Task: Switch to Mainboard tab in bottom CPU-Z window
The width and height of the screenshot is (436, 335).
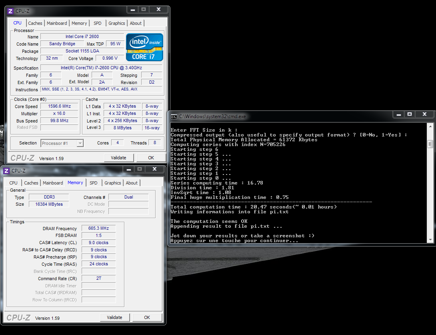Action: click(53, 183)
